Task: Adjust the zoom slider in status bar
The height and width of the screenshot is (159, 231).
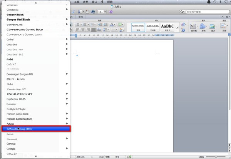Action: click(x=216, y=157)
